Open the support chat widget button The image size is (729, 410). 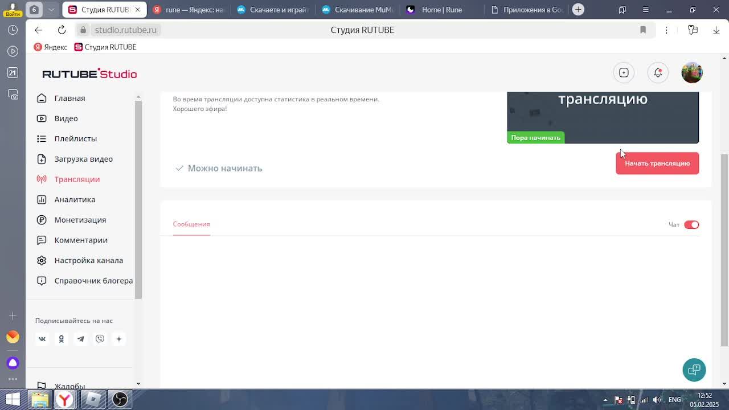pyautogui.click(x=694, y=370)
